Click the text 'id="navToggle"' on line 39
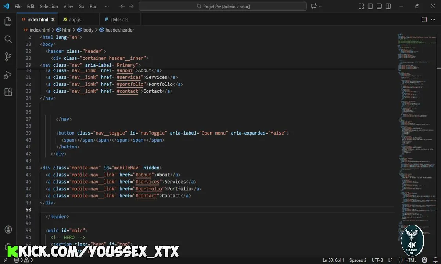This screenshot has width=441, height=264. click(148, 133)
